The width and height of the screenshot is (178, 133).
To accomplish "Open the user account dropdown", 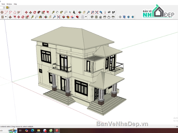I will tap(86, 17).
